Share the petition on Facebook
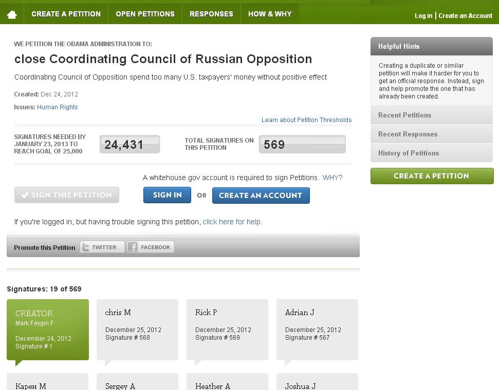The image size is (499, 390). pyautogui.click(x=151, y=247)
